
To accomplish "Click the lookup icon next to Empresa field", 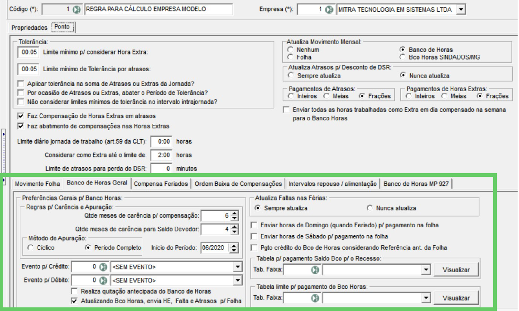I will (x=329, y=10).
